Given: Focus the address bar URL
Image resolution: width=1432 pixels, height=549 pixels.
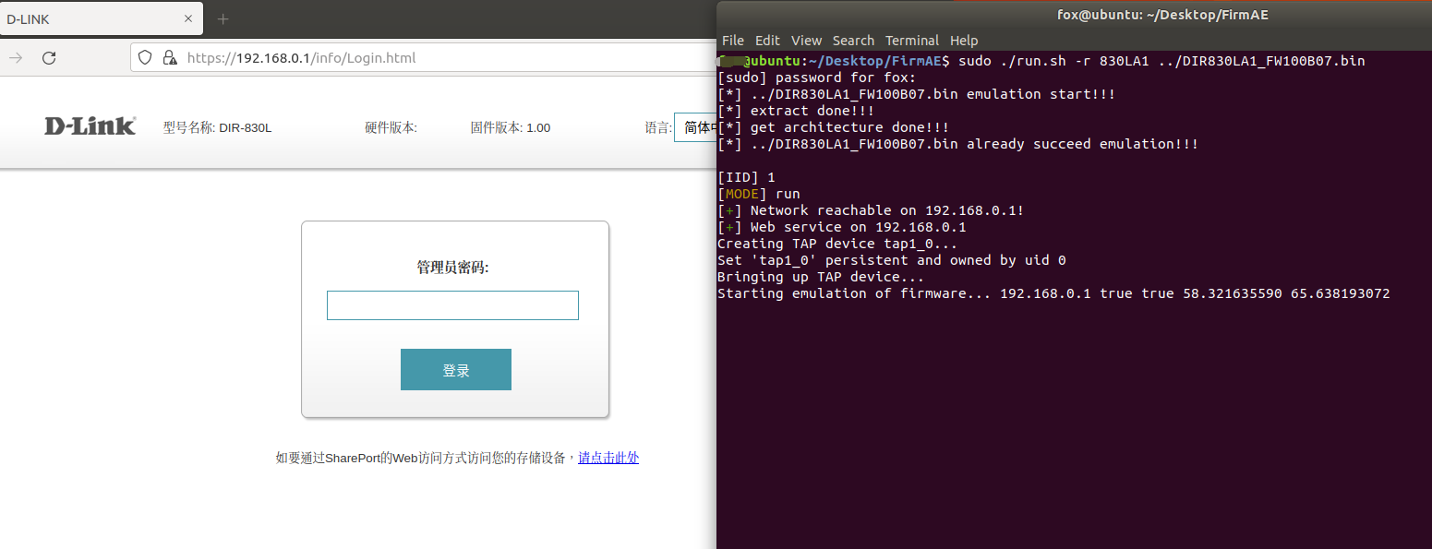Looking at the screenshot, I should [301, 57].
